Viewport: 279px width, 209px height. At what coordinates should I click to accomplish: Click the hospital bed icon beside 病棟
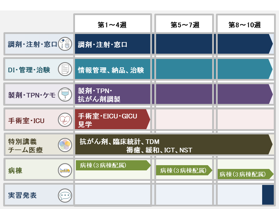point(65,170)
